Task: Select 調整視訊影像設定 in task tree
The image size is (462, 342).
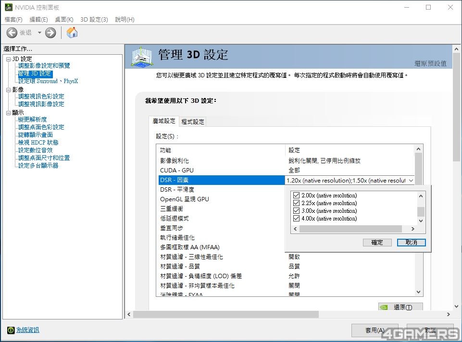Action: [41, 104]
